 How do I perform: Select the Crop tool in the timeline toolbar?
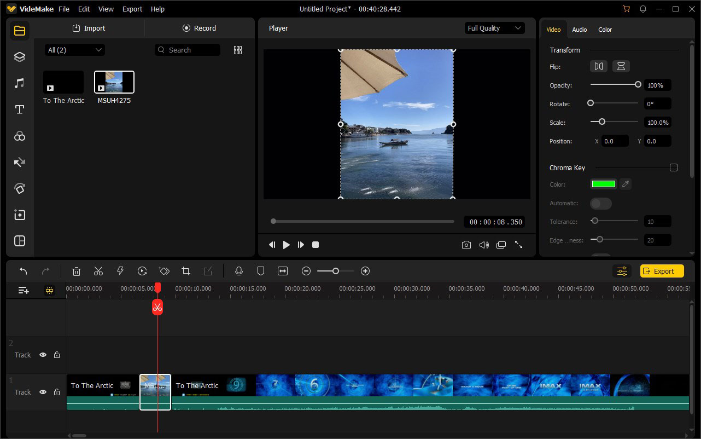pos(186,270)
